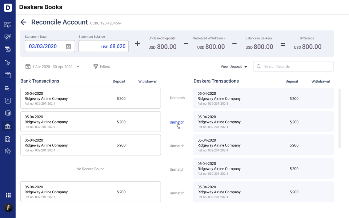Click Withdrawal header under Bank Transactions
349x218 pixels.
coord(147,81)
